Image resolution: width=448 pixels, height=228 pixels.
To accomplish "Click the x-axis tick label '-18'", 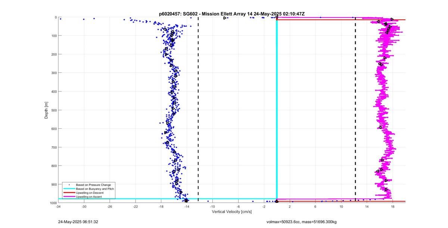I will (x=161, y=206).
